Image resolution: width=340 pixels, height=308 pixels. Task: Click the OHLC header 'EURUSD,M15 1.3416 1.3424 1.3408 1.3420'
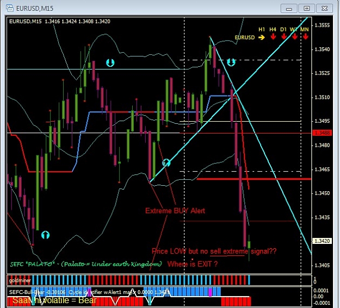60,21
